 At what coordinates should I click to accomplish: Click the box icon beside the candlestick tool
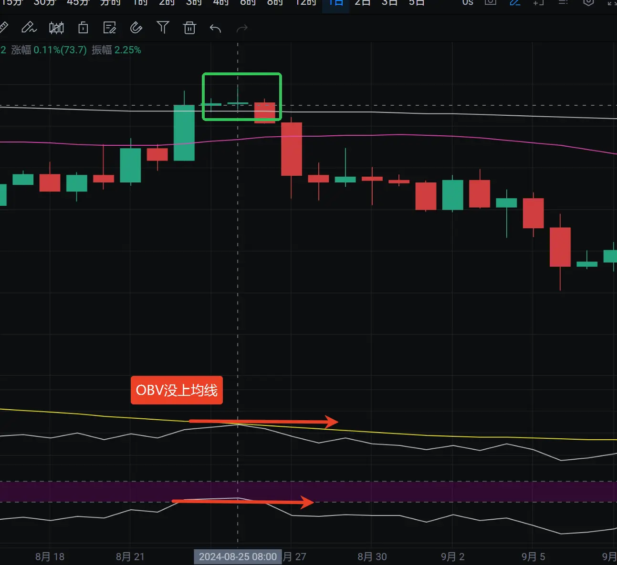click(83, 28)
